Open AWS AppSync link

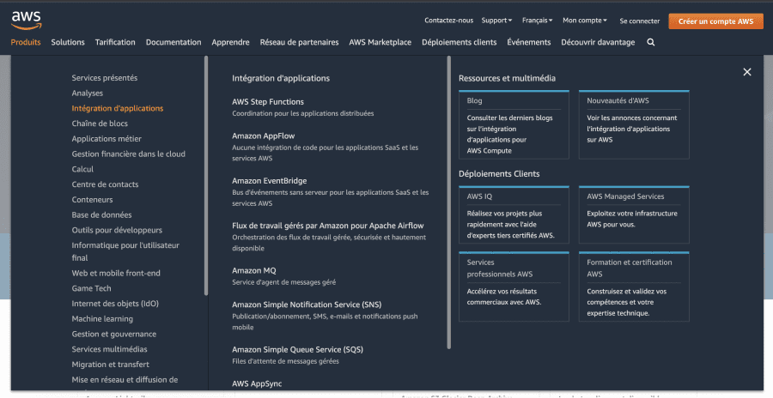click(257, 383)
